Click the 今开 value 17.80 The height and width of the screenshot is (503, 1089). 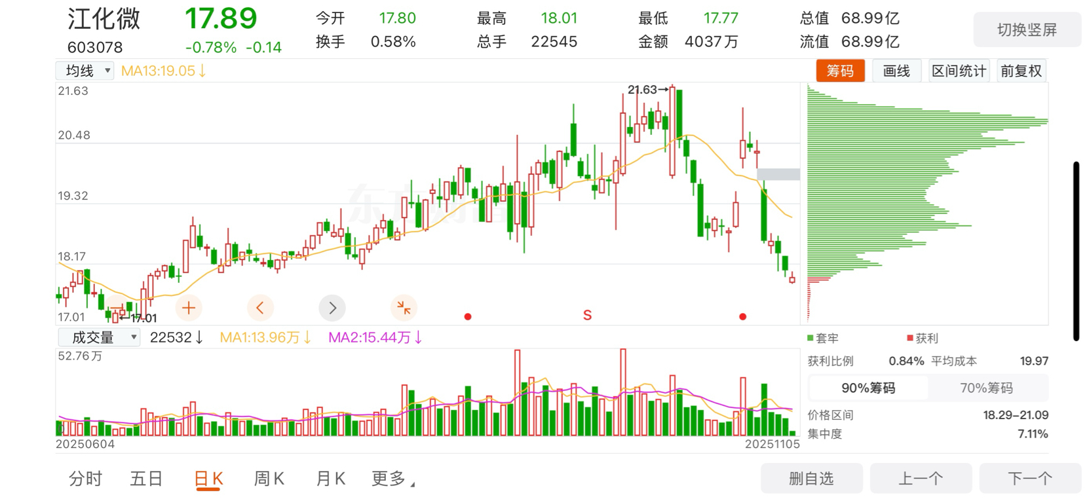click(397, 18)
